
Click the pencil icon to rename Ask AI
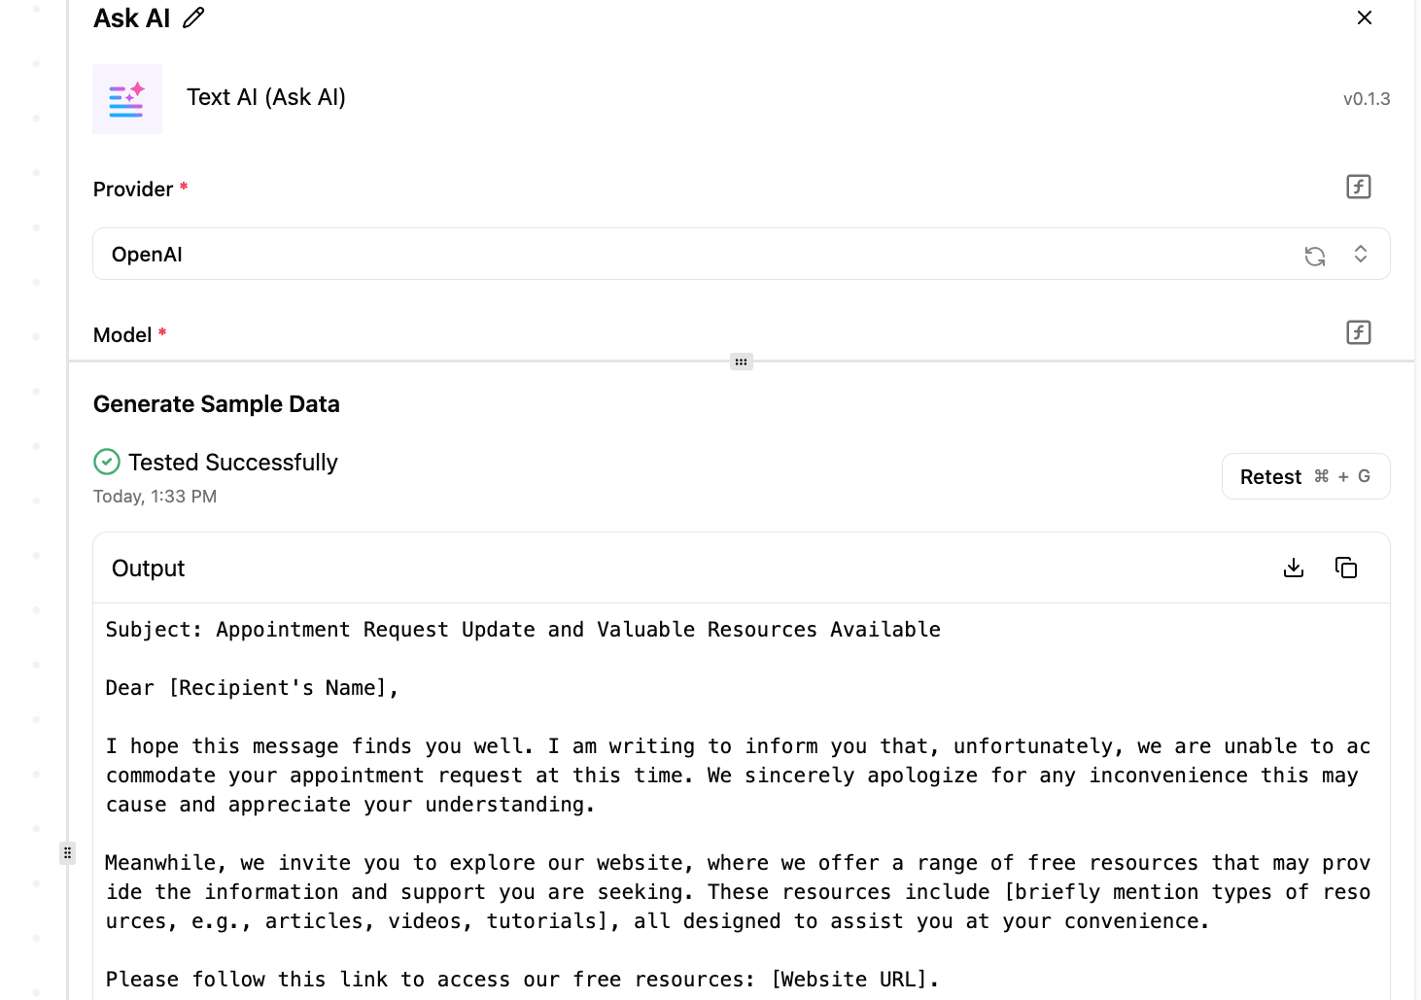193,17
